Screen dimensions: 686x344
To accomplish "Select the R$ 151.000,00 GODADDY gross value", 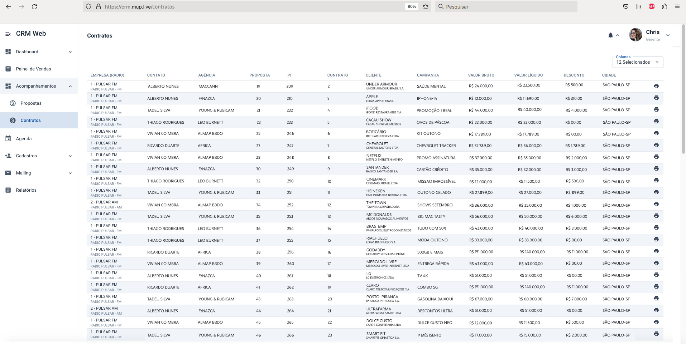I will [481, 252].
